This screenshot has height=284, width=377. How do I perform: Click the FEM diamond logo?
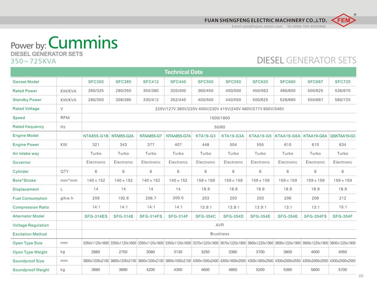pyautogui.click(x=344, y=20)
